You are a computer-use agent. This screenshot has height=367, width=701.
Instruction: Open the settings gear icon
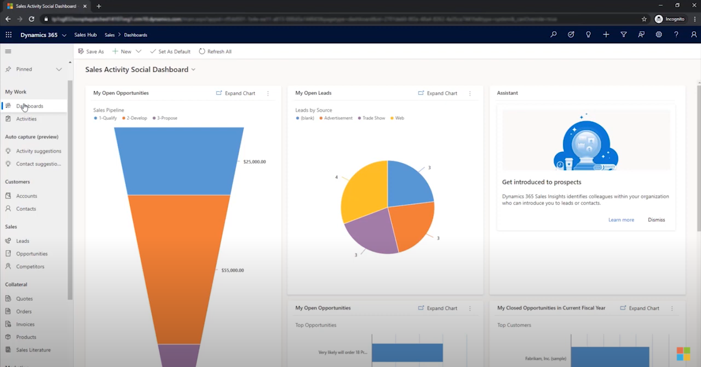[658, 34]
